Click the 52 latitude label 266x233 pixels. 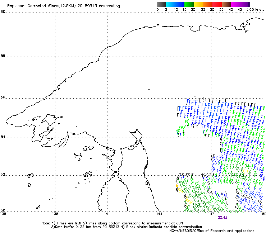[3, 174]
